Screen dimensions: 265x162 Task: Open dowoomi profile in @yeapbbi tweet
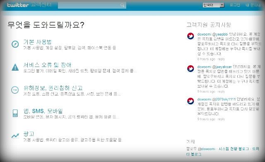pos(204,34)
